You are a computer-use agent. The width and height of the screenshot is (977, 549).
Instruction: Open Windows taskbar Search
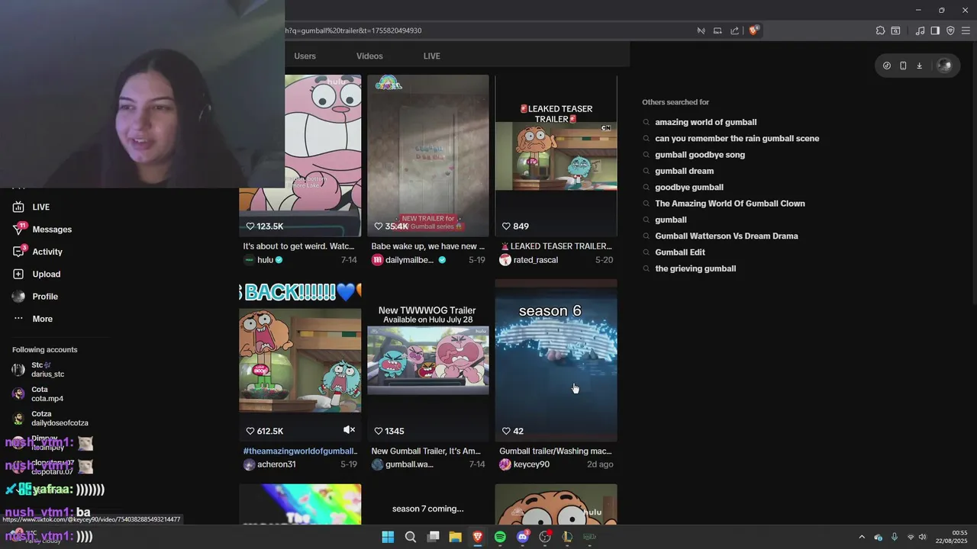tap(411, 537)
